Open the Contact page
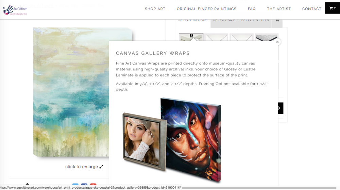Image resolution: width=340 pixels, height=190 pixels. 312,9
